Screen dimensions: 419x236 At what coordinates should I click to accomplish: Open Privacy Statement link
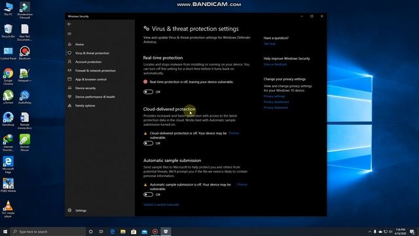click(276, 108)
